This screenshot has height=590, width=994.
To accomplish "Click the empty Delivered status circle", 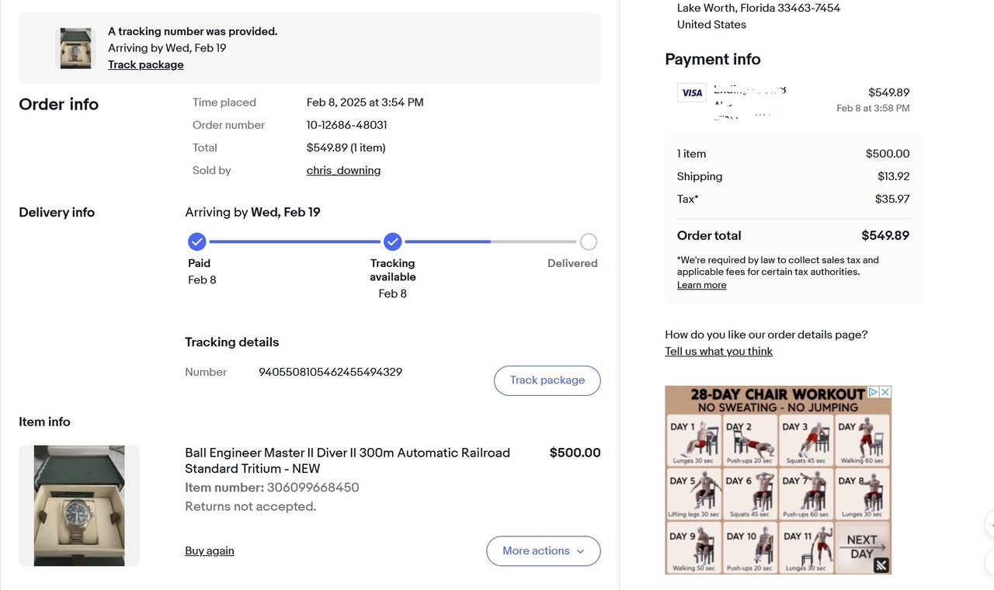I will 589,241.
